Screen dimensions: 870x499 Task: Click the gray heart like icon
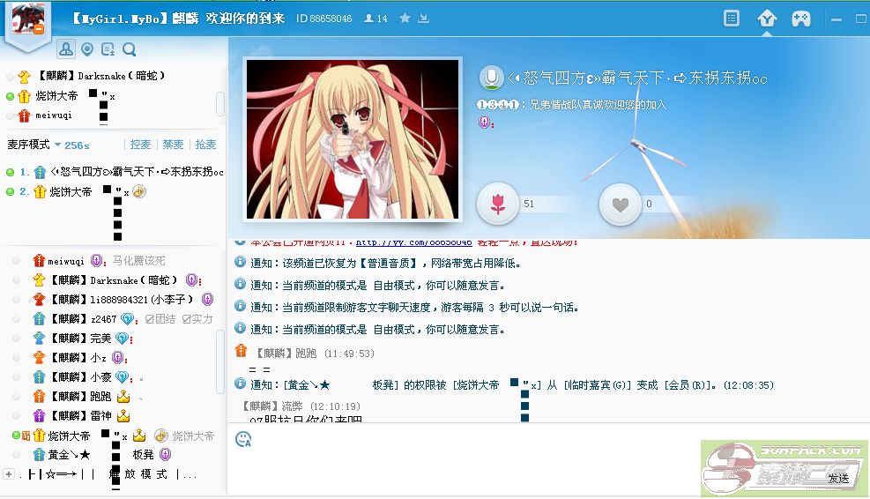(621, 205)
